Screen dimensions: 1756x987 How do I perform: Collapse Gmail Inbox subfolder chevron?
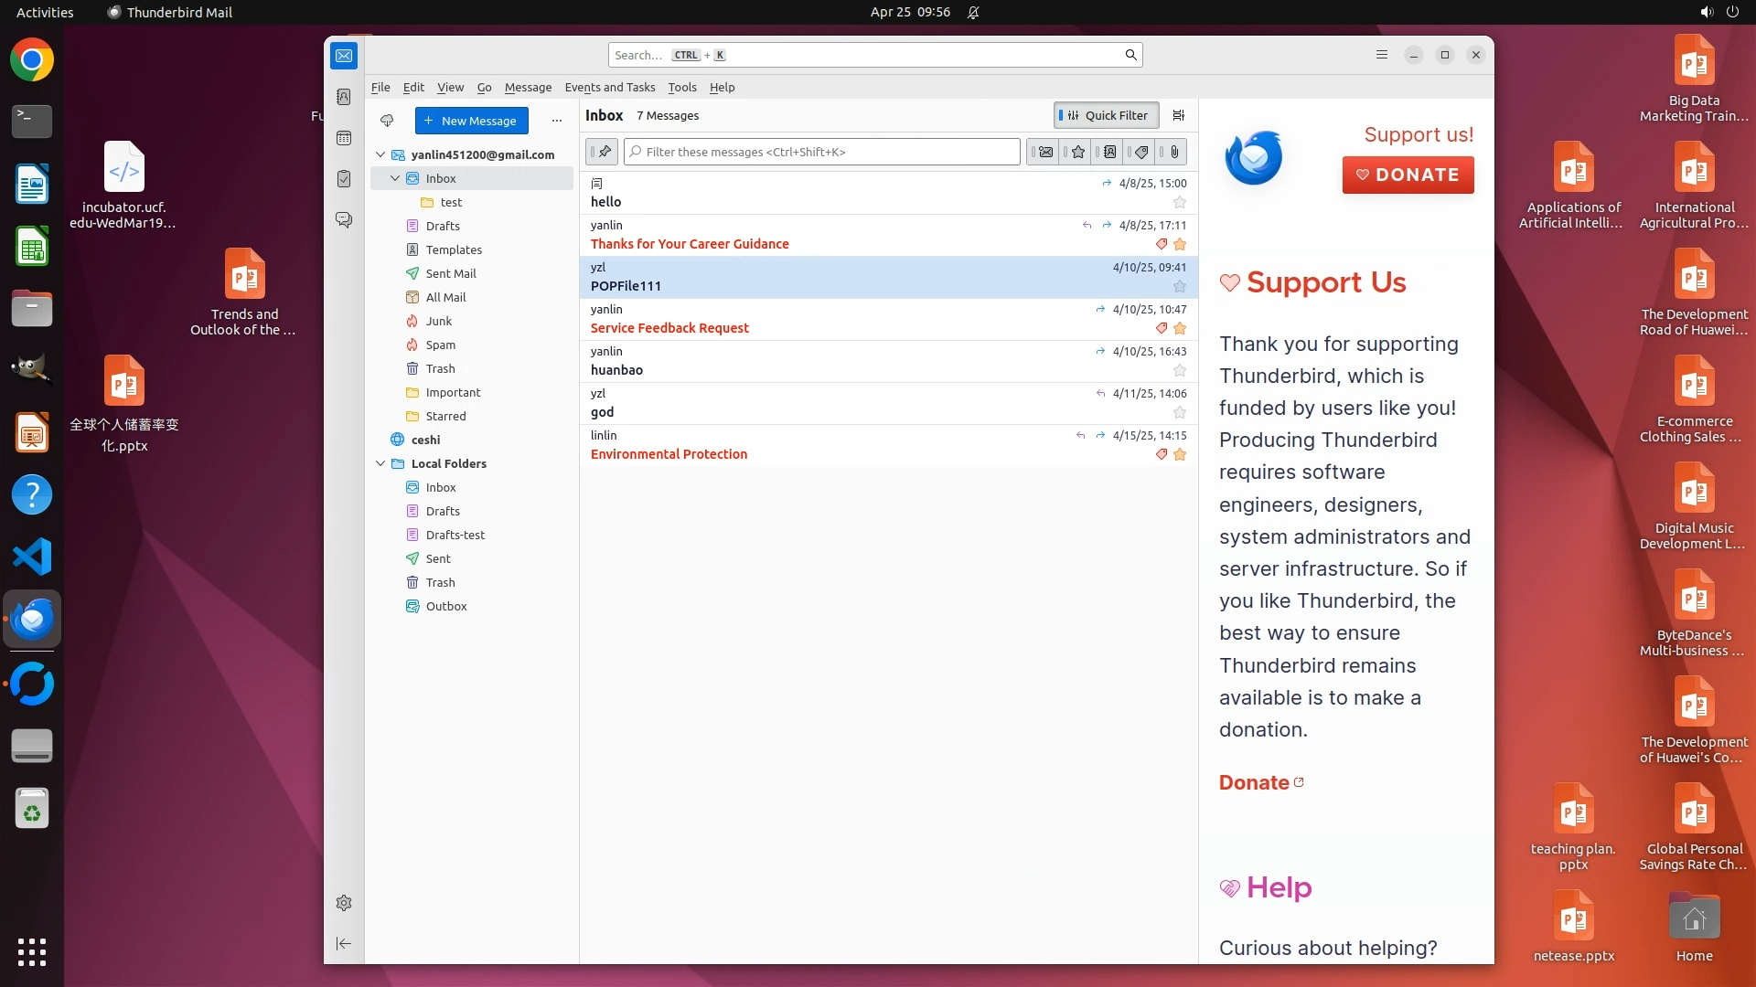point(395,178)
